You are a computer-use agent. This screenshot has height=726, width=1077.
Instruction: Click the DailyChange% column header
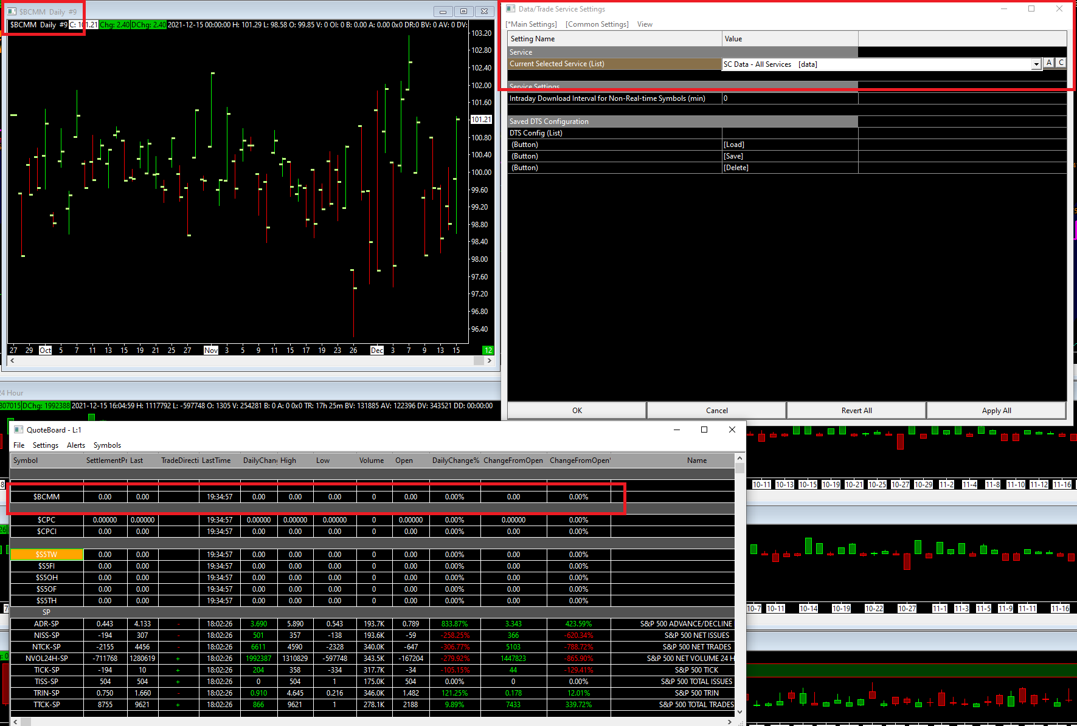click(455, 461)
